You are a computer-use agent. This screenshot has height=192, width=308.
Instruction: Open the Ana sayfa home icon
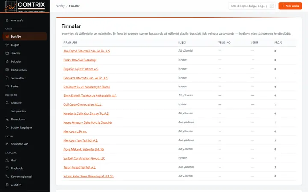click(x=7, y=20)
